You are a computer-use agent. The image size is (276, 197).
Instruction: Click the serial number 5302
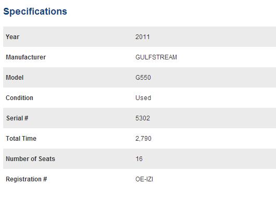coord(143,118)
